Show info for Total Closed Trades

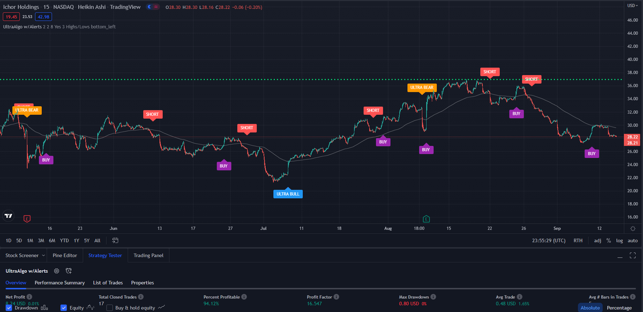(140, 296)
